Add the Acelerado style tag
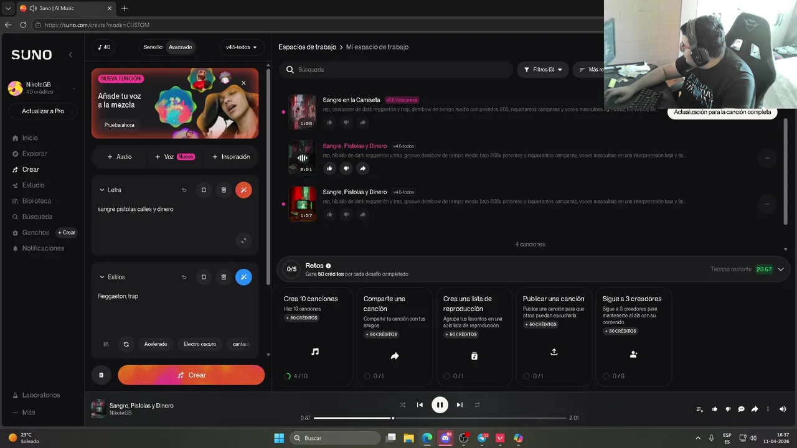 click(156, 344)
